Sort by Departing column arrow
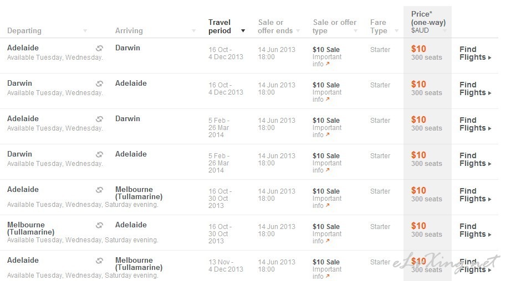This screenshot has width=506, height=281. pos(85,31)
